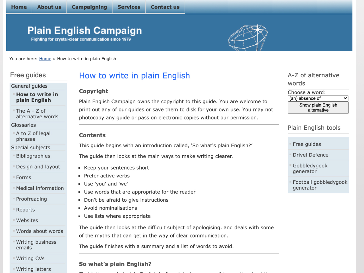
Task: Click the General guides section label
Action: coord(29,86)
